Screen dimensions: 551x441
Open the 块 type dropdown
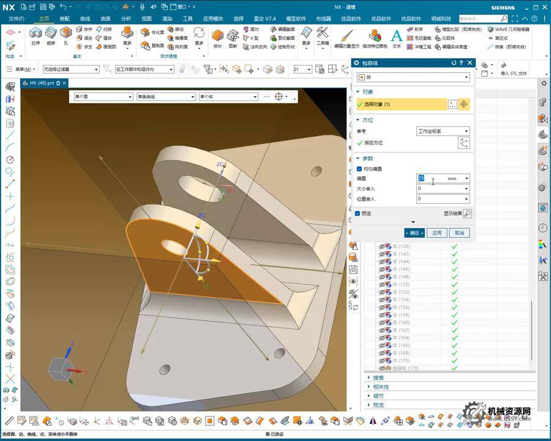413,78
